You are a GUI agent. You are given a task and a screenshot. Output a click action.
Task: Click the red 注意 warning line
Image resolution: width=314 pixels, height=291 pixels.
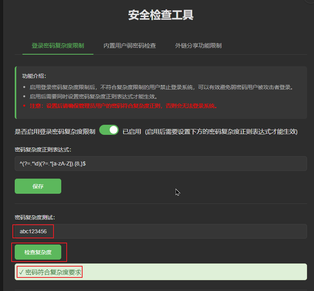click(124, 106)
